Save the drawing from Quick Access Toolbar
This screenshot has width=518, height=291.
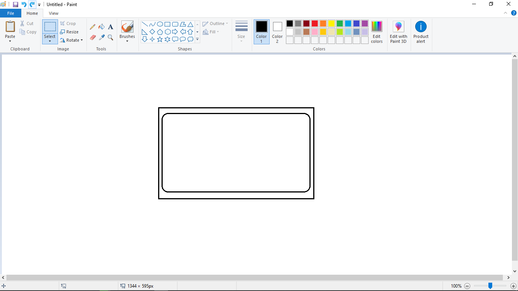point(16,5)
